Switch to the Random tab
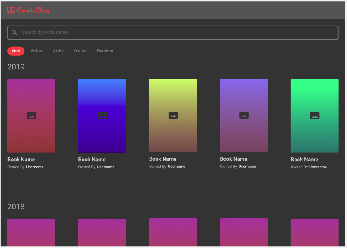 [x=105, y=51]
